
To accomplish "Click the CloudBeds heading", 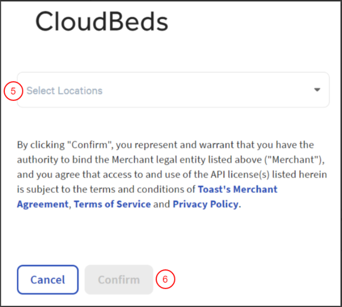I will click(101, 22).
